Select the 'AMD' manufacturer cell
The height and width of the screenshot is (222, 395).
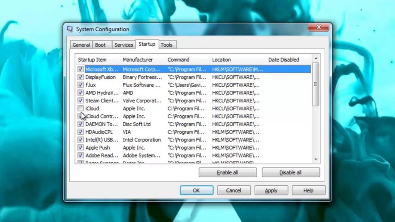pyautogui.click(x=128, y=93)
